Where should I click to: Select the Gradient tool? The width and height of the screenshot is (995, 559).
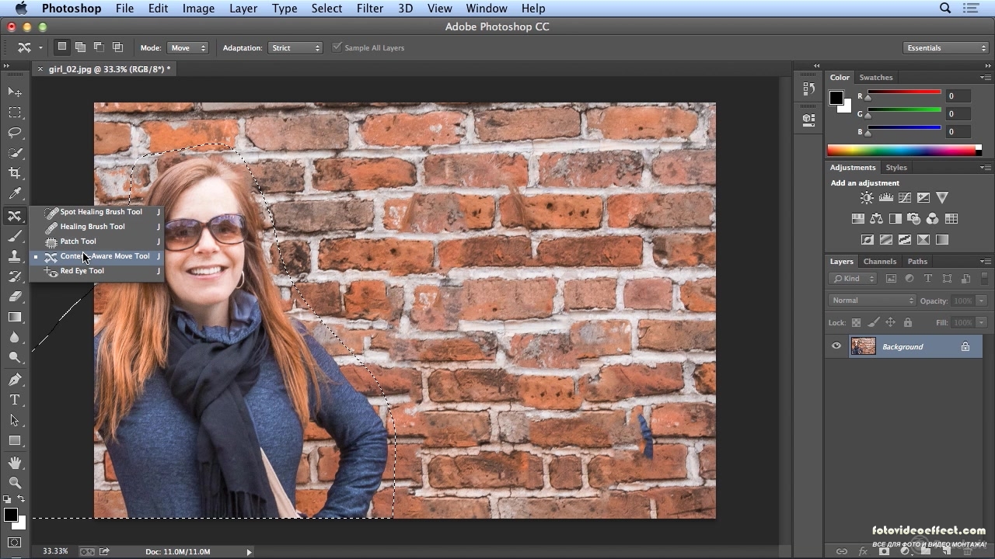click(15, 317)
